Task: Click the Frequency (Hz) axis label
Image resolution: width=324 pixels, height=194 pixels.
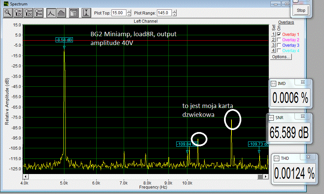Action: tap(153, 187)
